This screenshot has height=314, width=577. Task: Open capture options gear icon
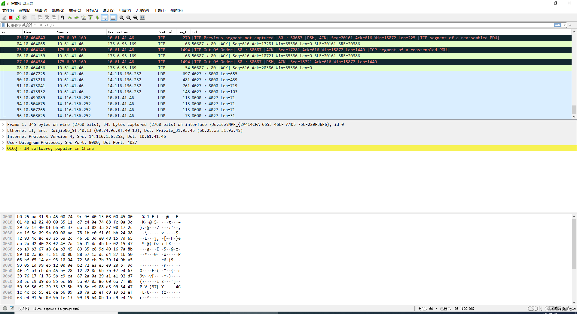25,18
